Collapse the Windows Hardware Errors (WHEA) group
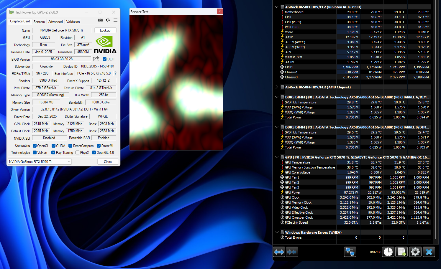The image size is (441, 269). pyautogui.click(x=277, y=232)
